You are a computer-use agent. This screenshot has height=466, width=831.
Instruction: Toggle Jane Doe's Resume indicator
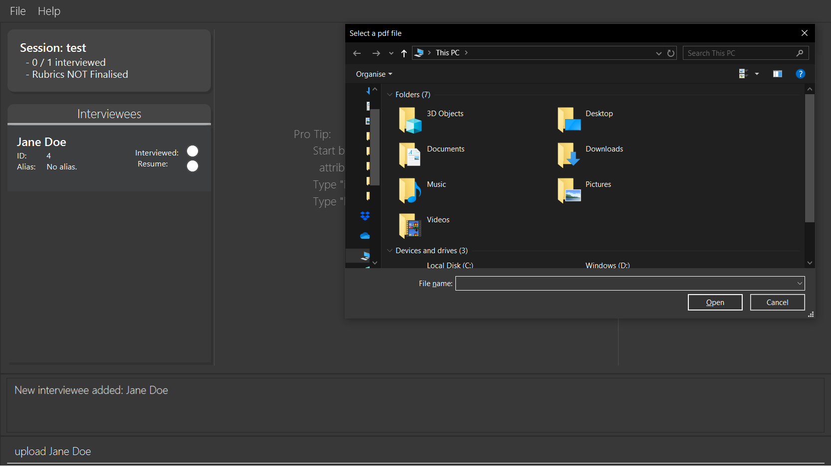(193, 166)
